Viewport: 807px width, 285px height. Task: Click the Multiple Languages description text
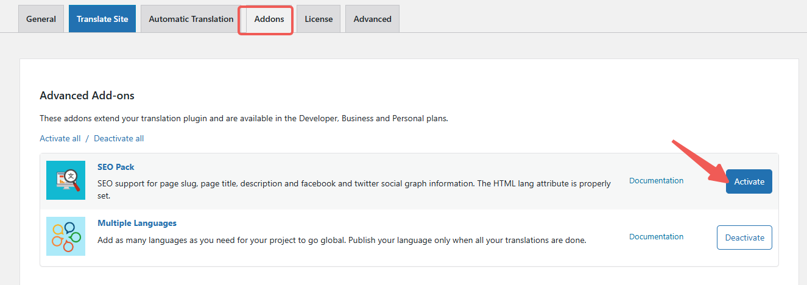[341, 240]
